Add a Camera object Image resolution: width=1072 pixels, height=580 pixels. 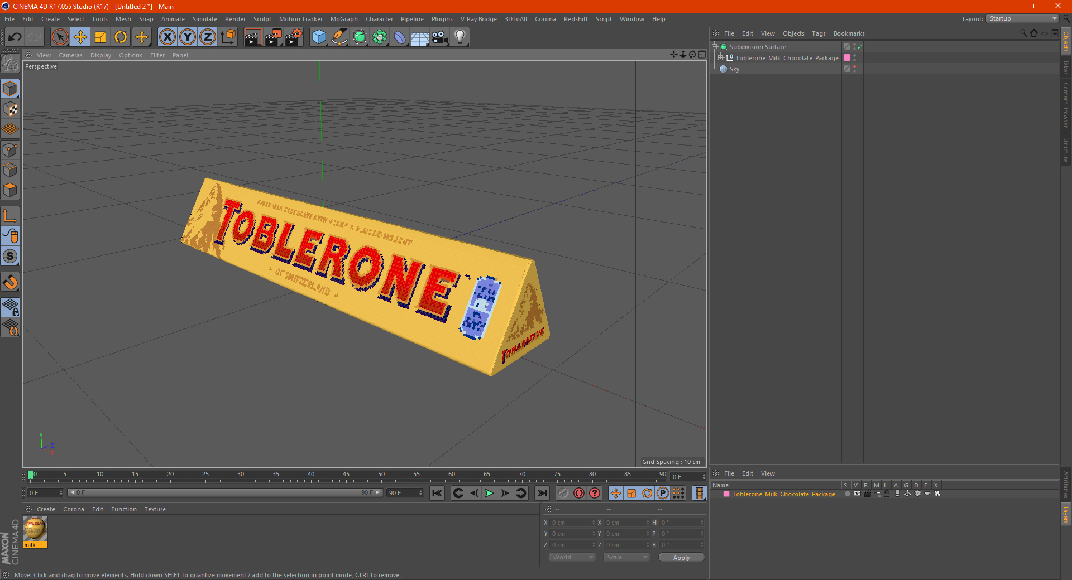click(440, 37)
